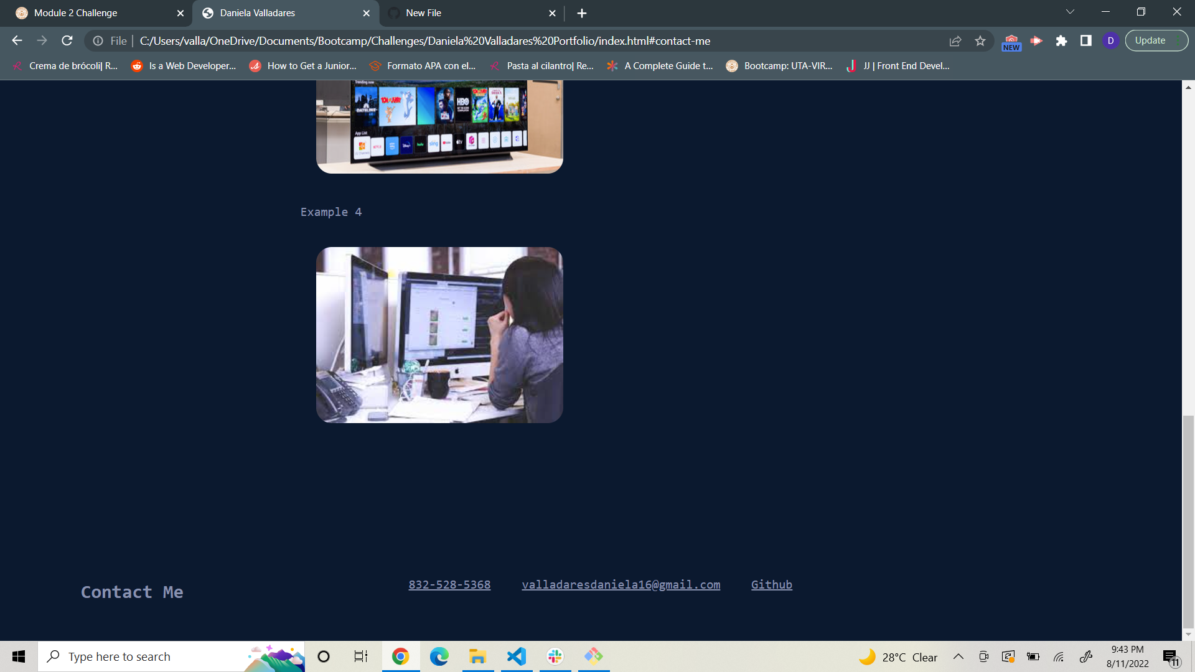
Task: Click the Chrome profile avatar D
Action: [x=1112, y=40]
